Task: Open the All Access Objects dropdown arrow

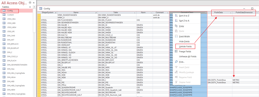Action: click(30, 3)
